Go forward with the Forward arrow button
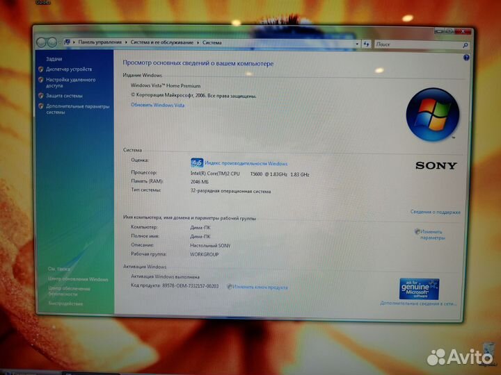501x375 pixels. 52,42
